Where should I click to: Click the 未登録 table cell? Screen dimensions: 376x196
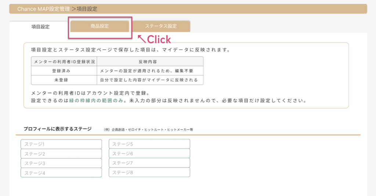tap(64, 80)
